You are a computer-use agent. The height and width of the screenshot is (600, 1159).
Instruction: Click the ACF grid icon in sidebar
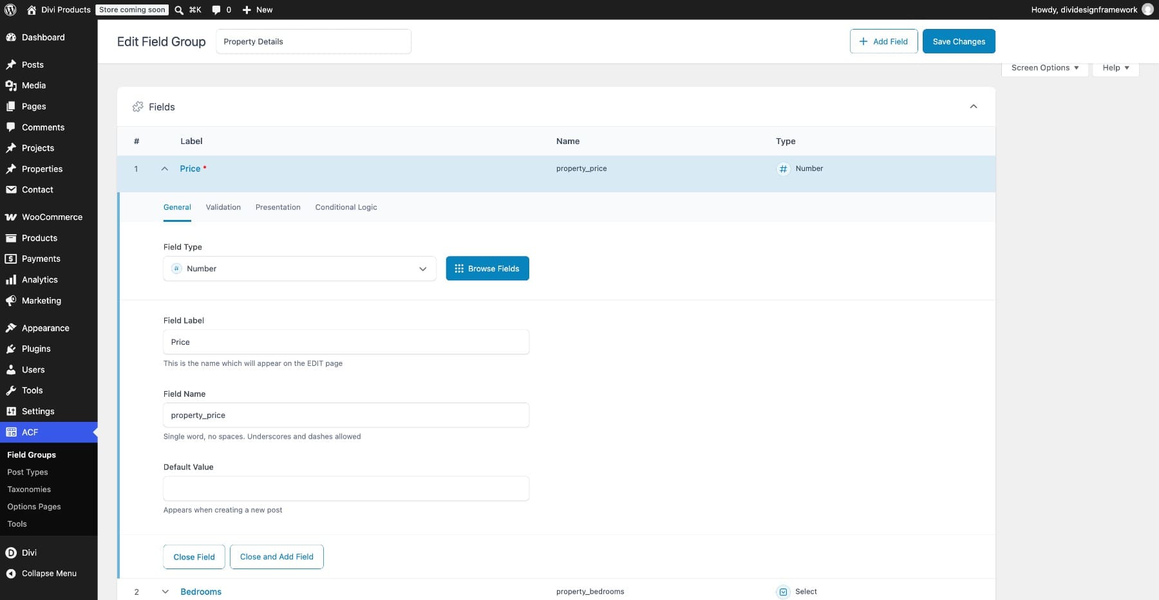11,432
